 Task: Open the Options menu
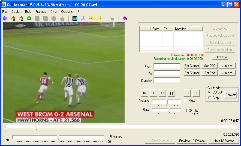click(67, 12)
